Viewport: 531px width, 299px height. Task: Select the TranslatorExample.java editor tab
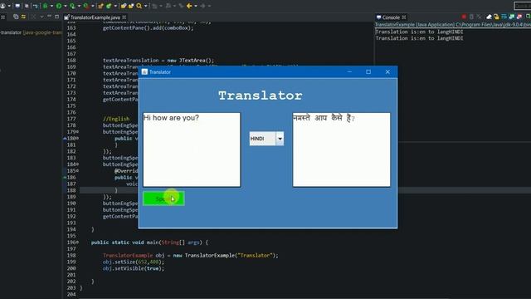pos(95,17)
